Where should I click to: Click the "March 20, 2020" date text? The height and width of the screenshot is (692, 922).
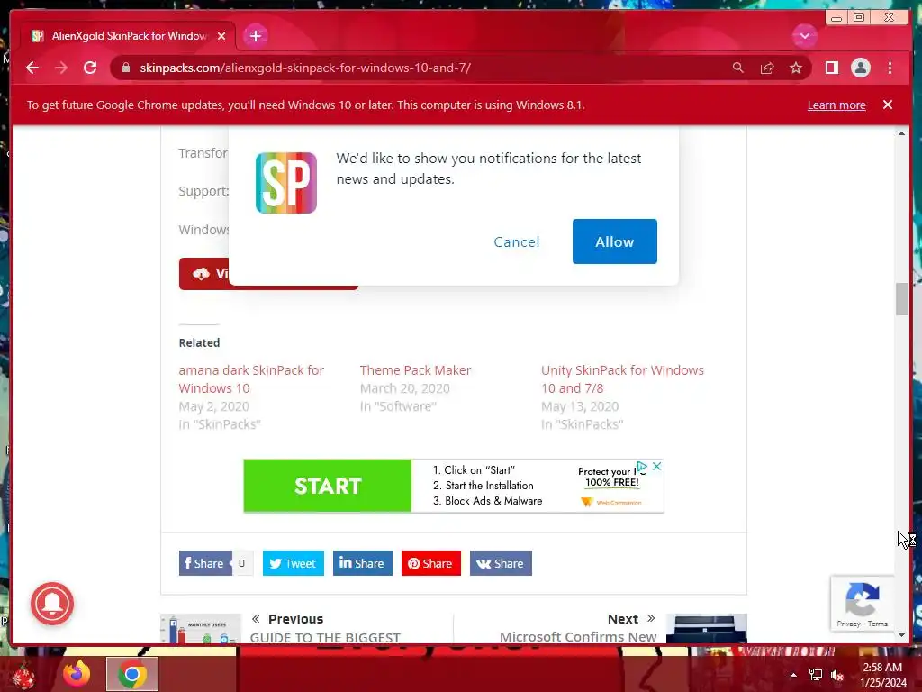[404, 388]
